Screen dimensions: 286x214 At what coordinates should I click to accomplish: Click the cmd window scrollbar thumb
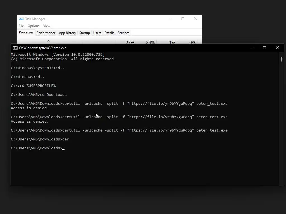pos(282,59)
